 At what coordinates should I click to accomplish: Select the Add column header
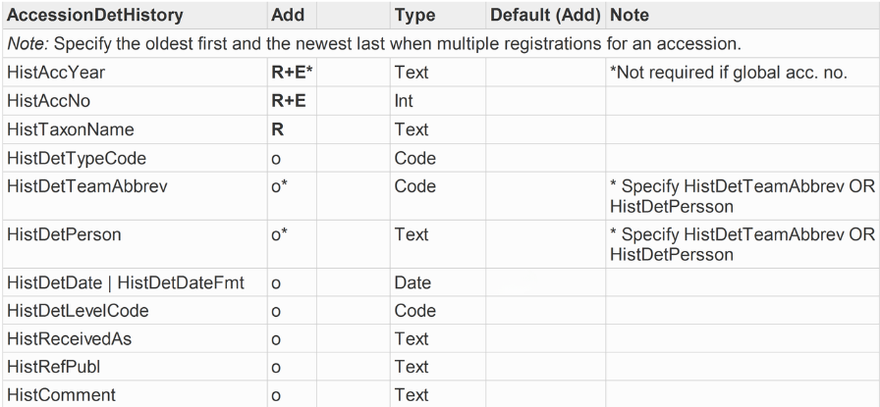(288, 15)
